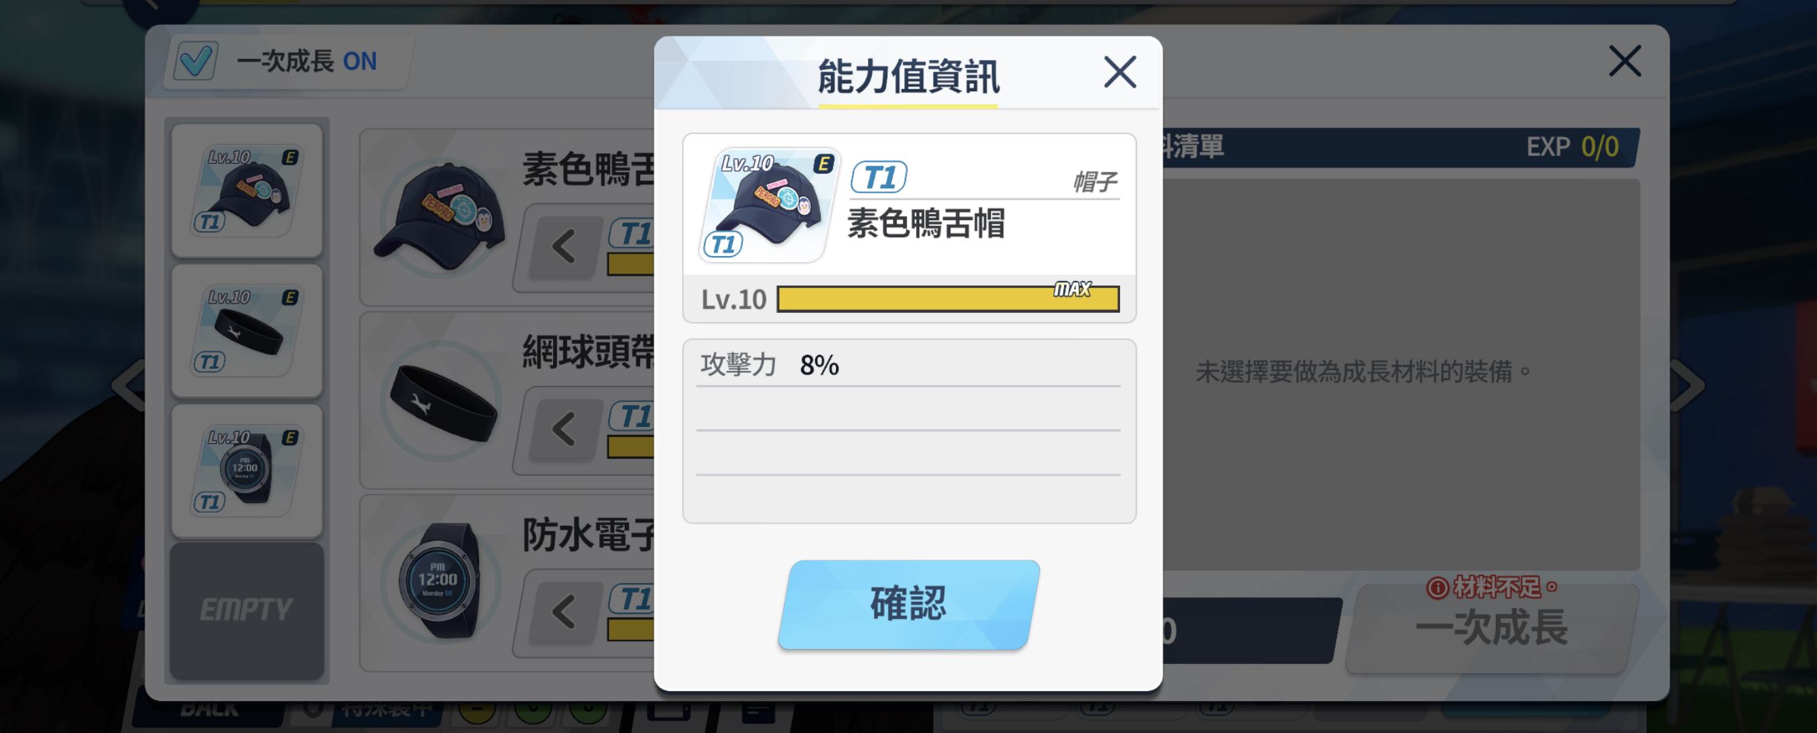The image size is (1817, 733).
Task: Click the cap item icon in dialog
Action: [x=769, y=205]
